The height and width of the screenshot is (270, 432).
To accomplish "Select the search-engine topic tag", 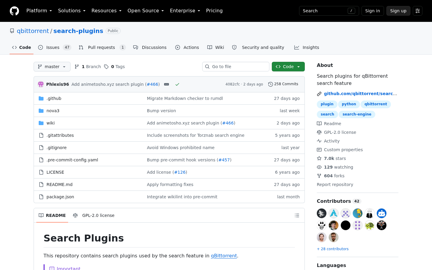I will point(357,114).
